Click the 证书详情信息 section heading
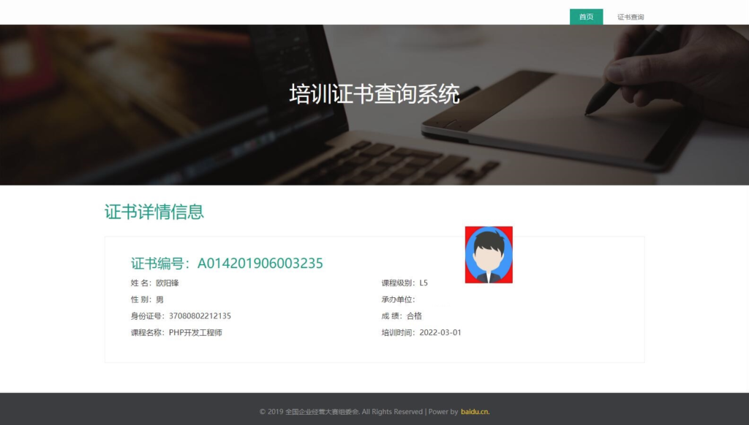The height and width of the screenshot is (425, 749). (x=154, y=212)
